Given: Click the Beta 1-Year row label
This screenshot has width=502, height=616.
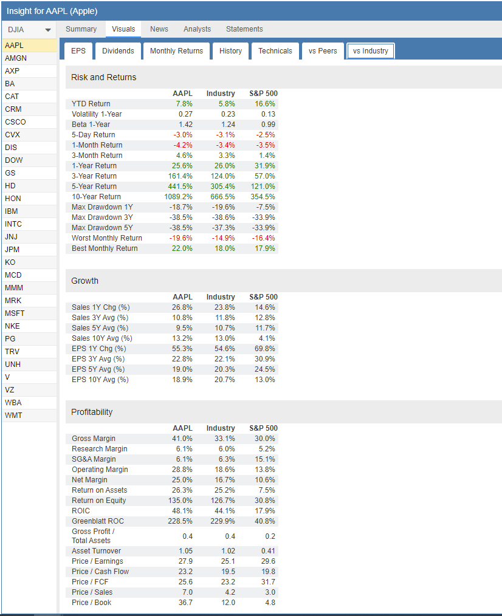Looking at the screenshot, I should pos(91,125).
